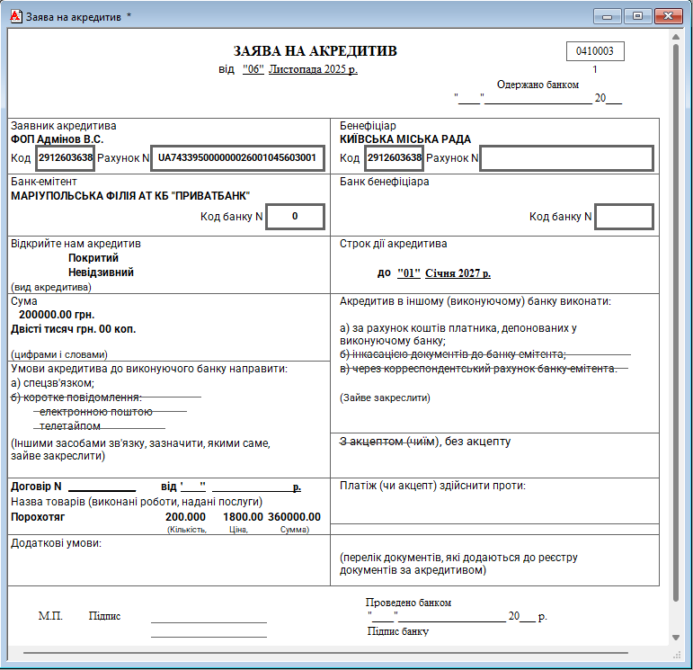Screen dimensions: 693x670
Task: Maximize the Заява на акредитив window
Action: 637,16
